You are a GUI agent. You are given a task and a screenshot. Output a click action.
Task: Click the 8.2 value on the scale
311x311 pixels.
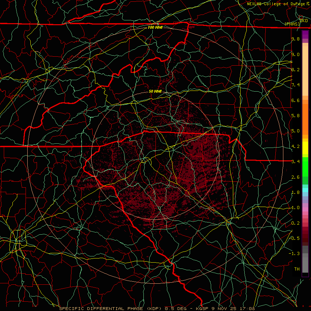(295, 69)
